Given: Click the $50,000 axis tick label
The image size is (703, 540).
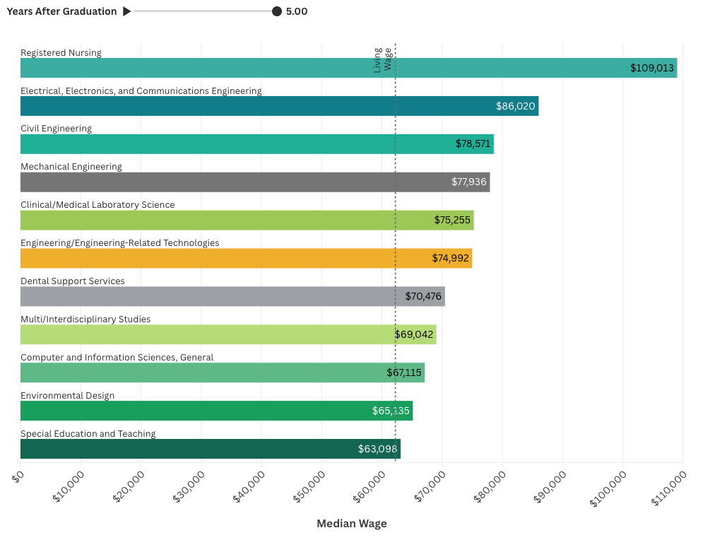Looking at the screenshot, I should point(309,486).
